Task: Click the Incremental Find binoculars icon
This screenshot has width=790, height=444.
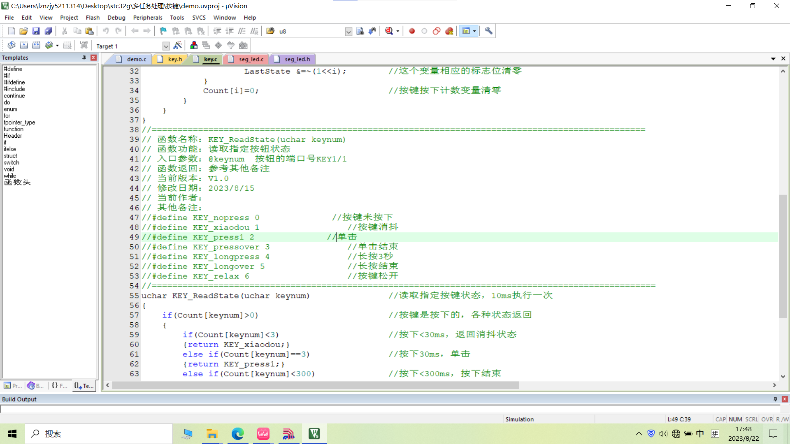Action: tap(372, 31)
